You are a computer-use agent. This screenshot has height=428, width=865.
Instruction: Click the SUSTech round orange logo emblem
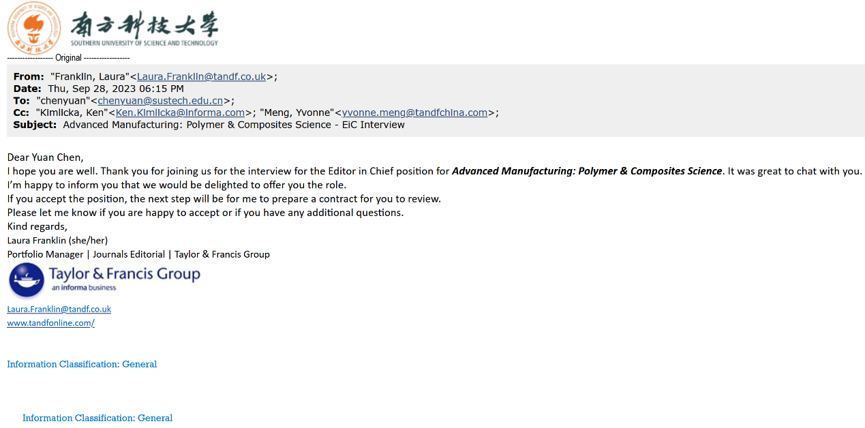[34, 28]
